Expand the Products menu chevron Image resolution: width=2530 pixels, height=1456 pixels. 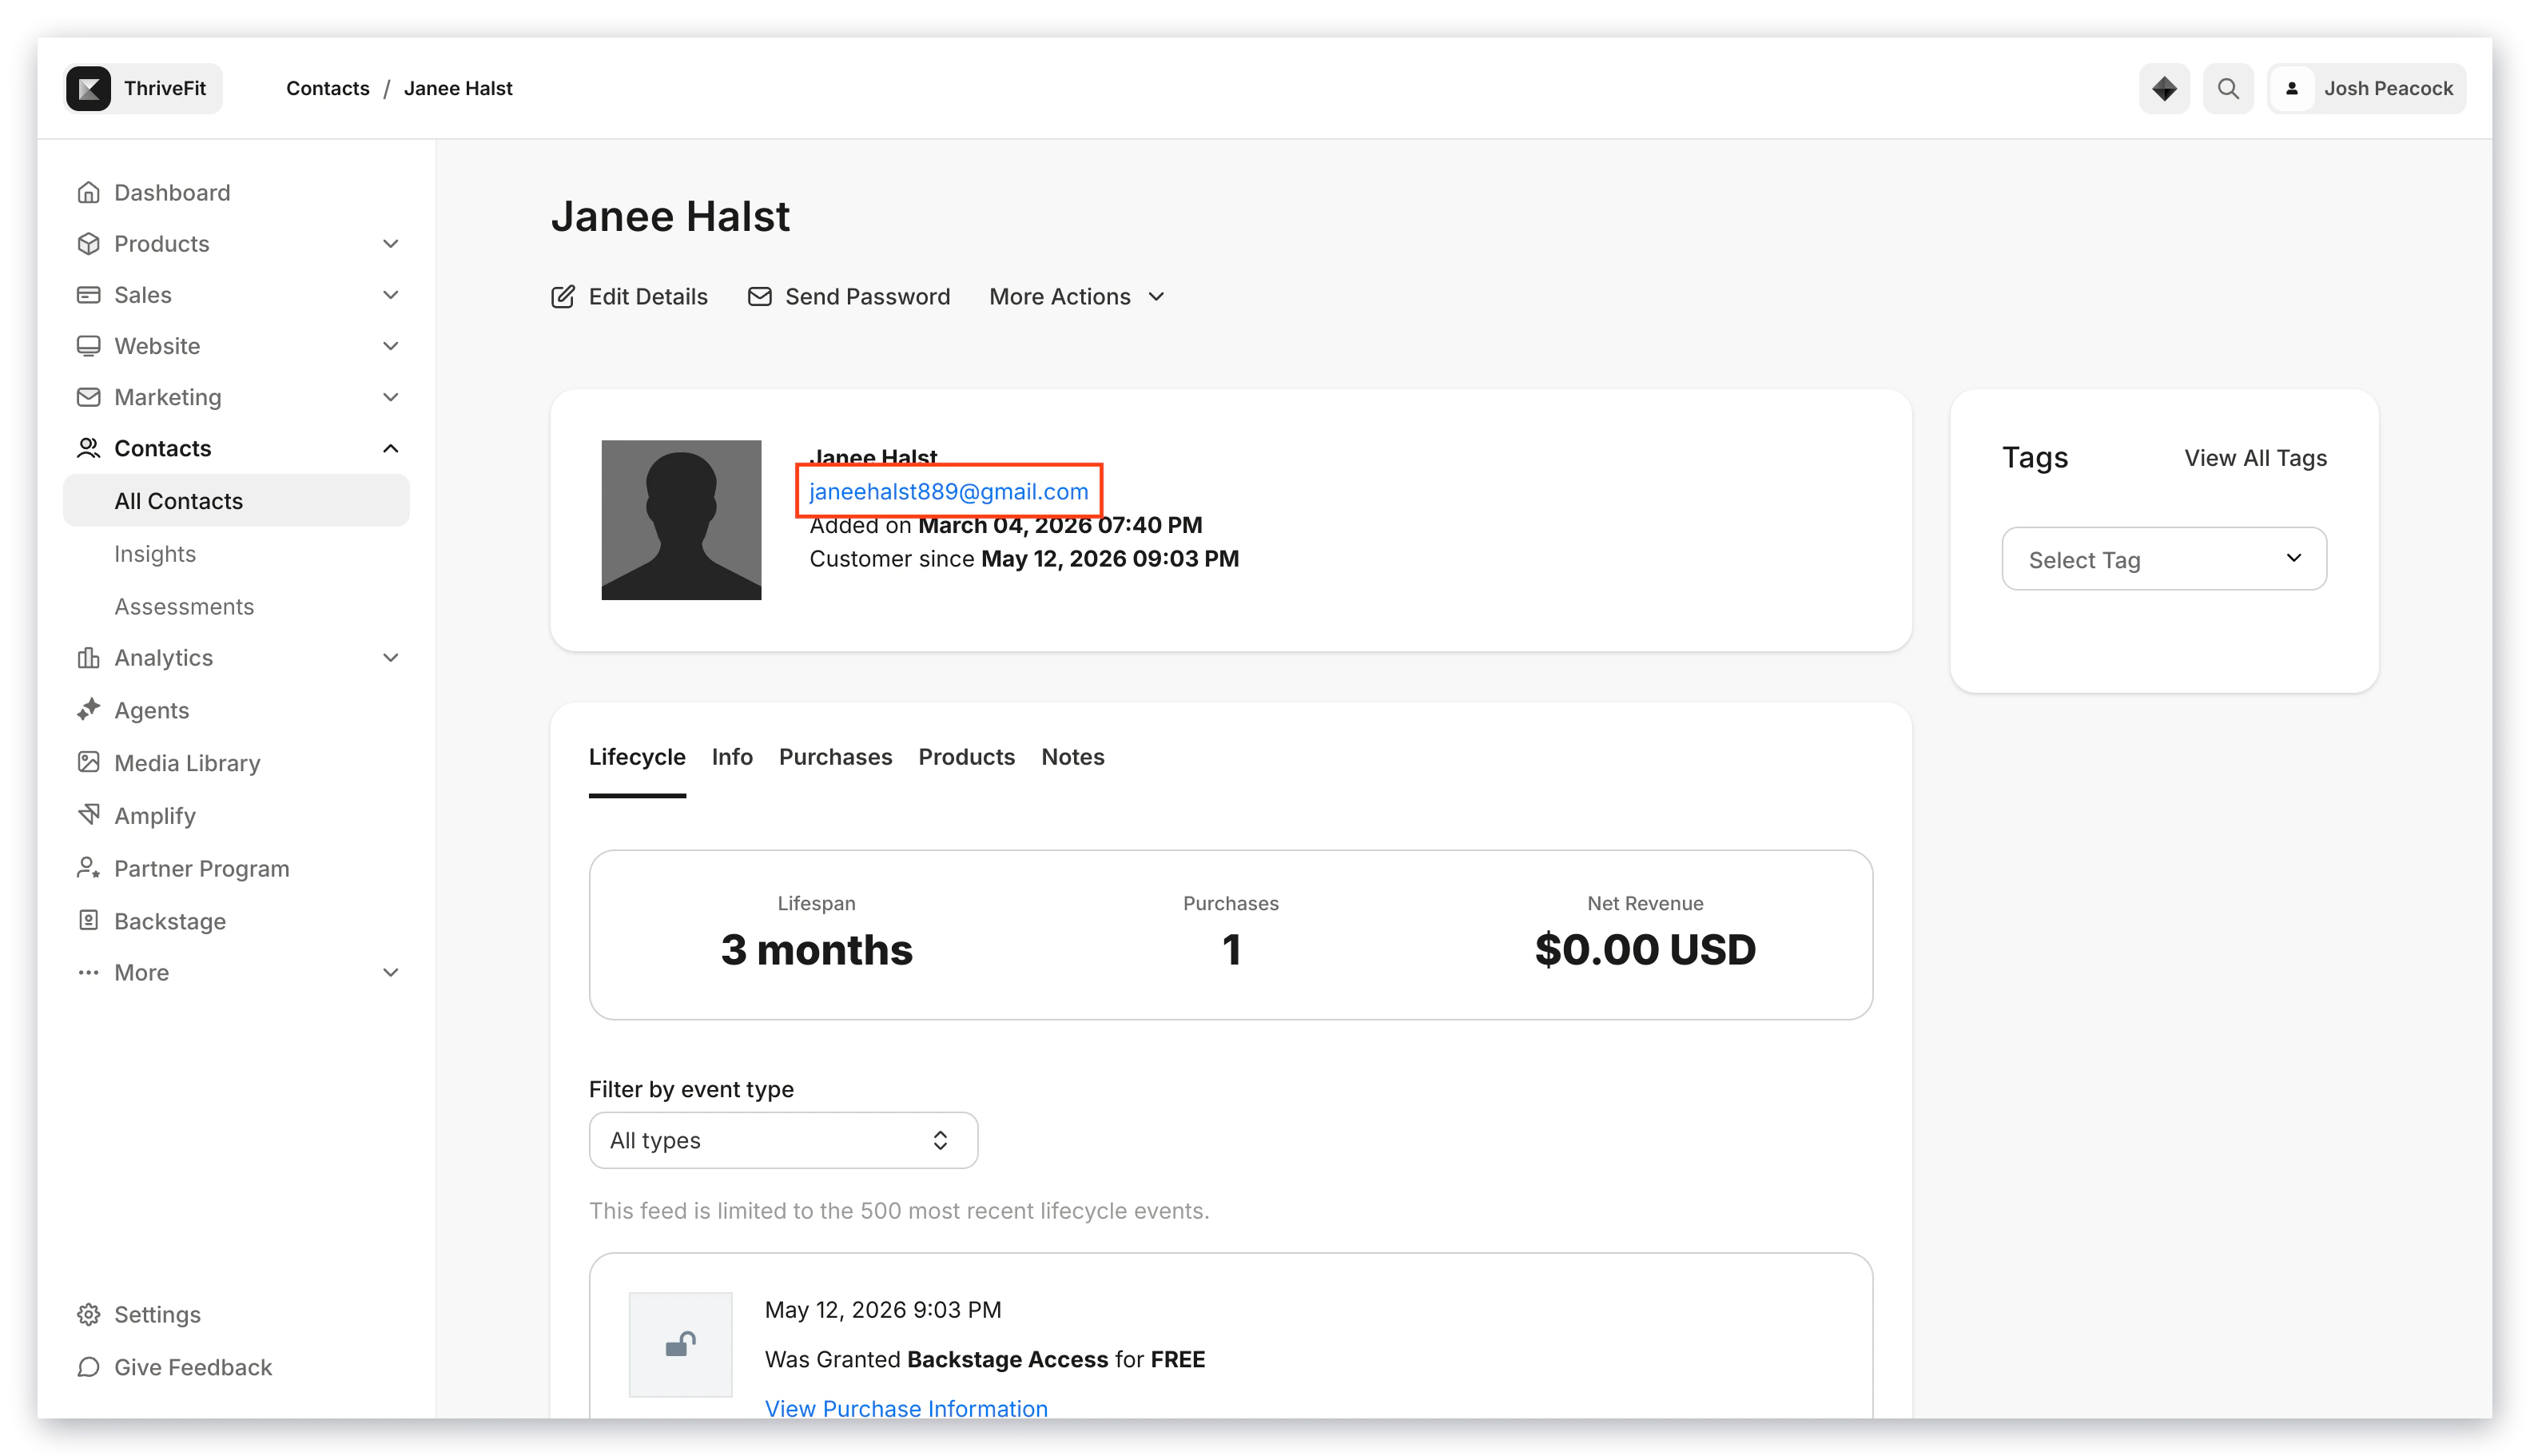(x=391, y=243)
